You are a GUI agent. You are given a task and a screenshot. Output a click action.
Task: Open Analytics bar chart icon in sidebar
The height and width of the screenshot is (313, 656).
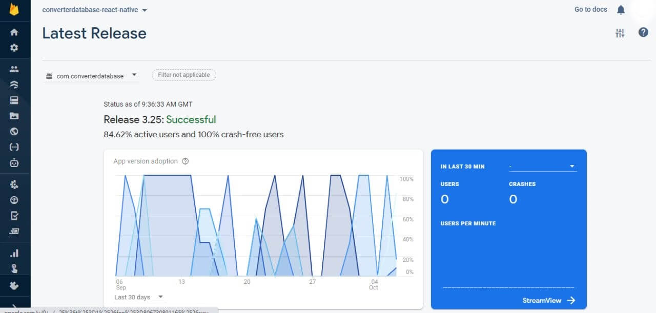pos(14,253)
